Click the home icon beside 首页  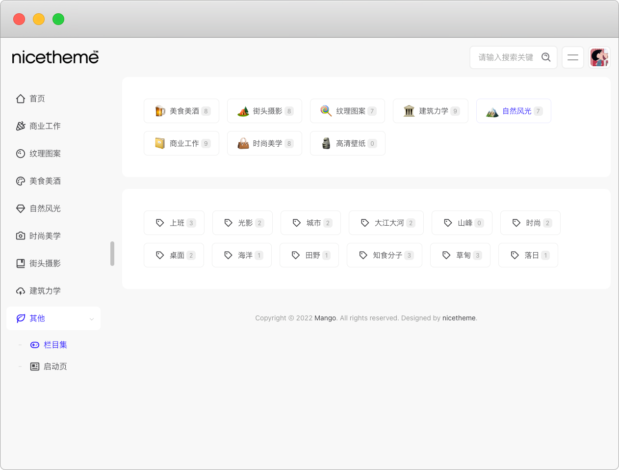tap(21, 99)
